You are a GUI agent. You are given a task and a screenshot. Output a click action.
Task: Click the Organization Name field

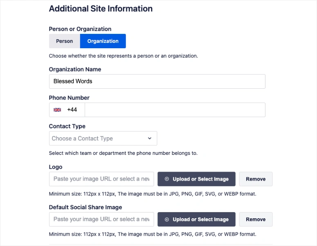[x=157, y=81]
